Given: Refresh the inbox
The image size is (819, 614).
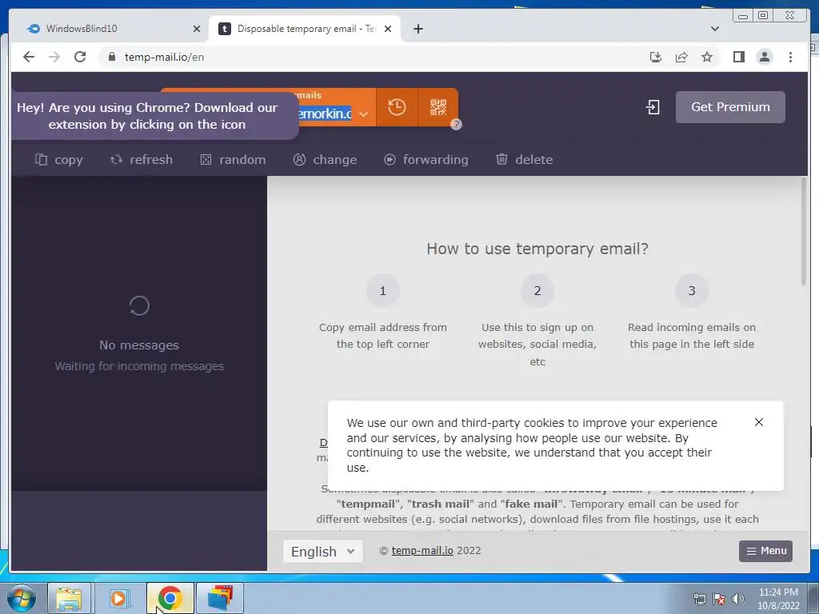Looking at the screenshot, I should point(142,160).
